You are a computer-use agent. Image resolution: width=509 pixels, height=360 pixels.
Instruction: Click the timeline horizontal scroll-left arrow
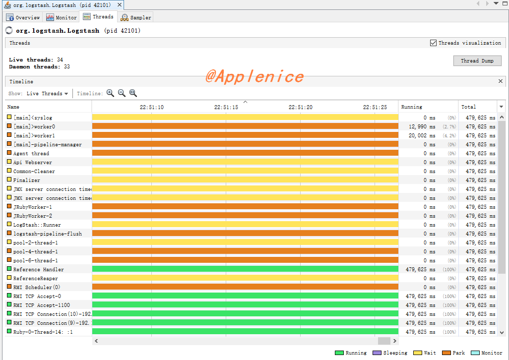click(96, 341)
